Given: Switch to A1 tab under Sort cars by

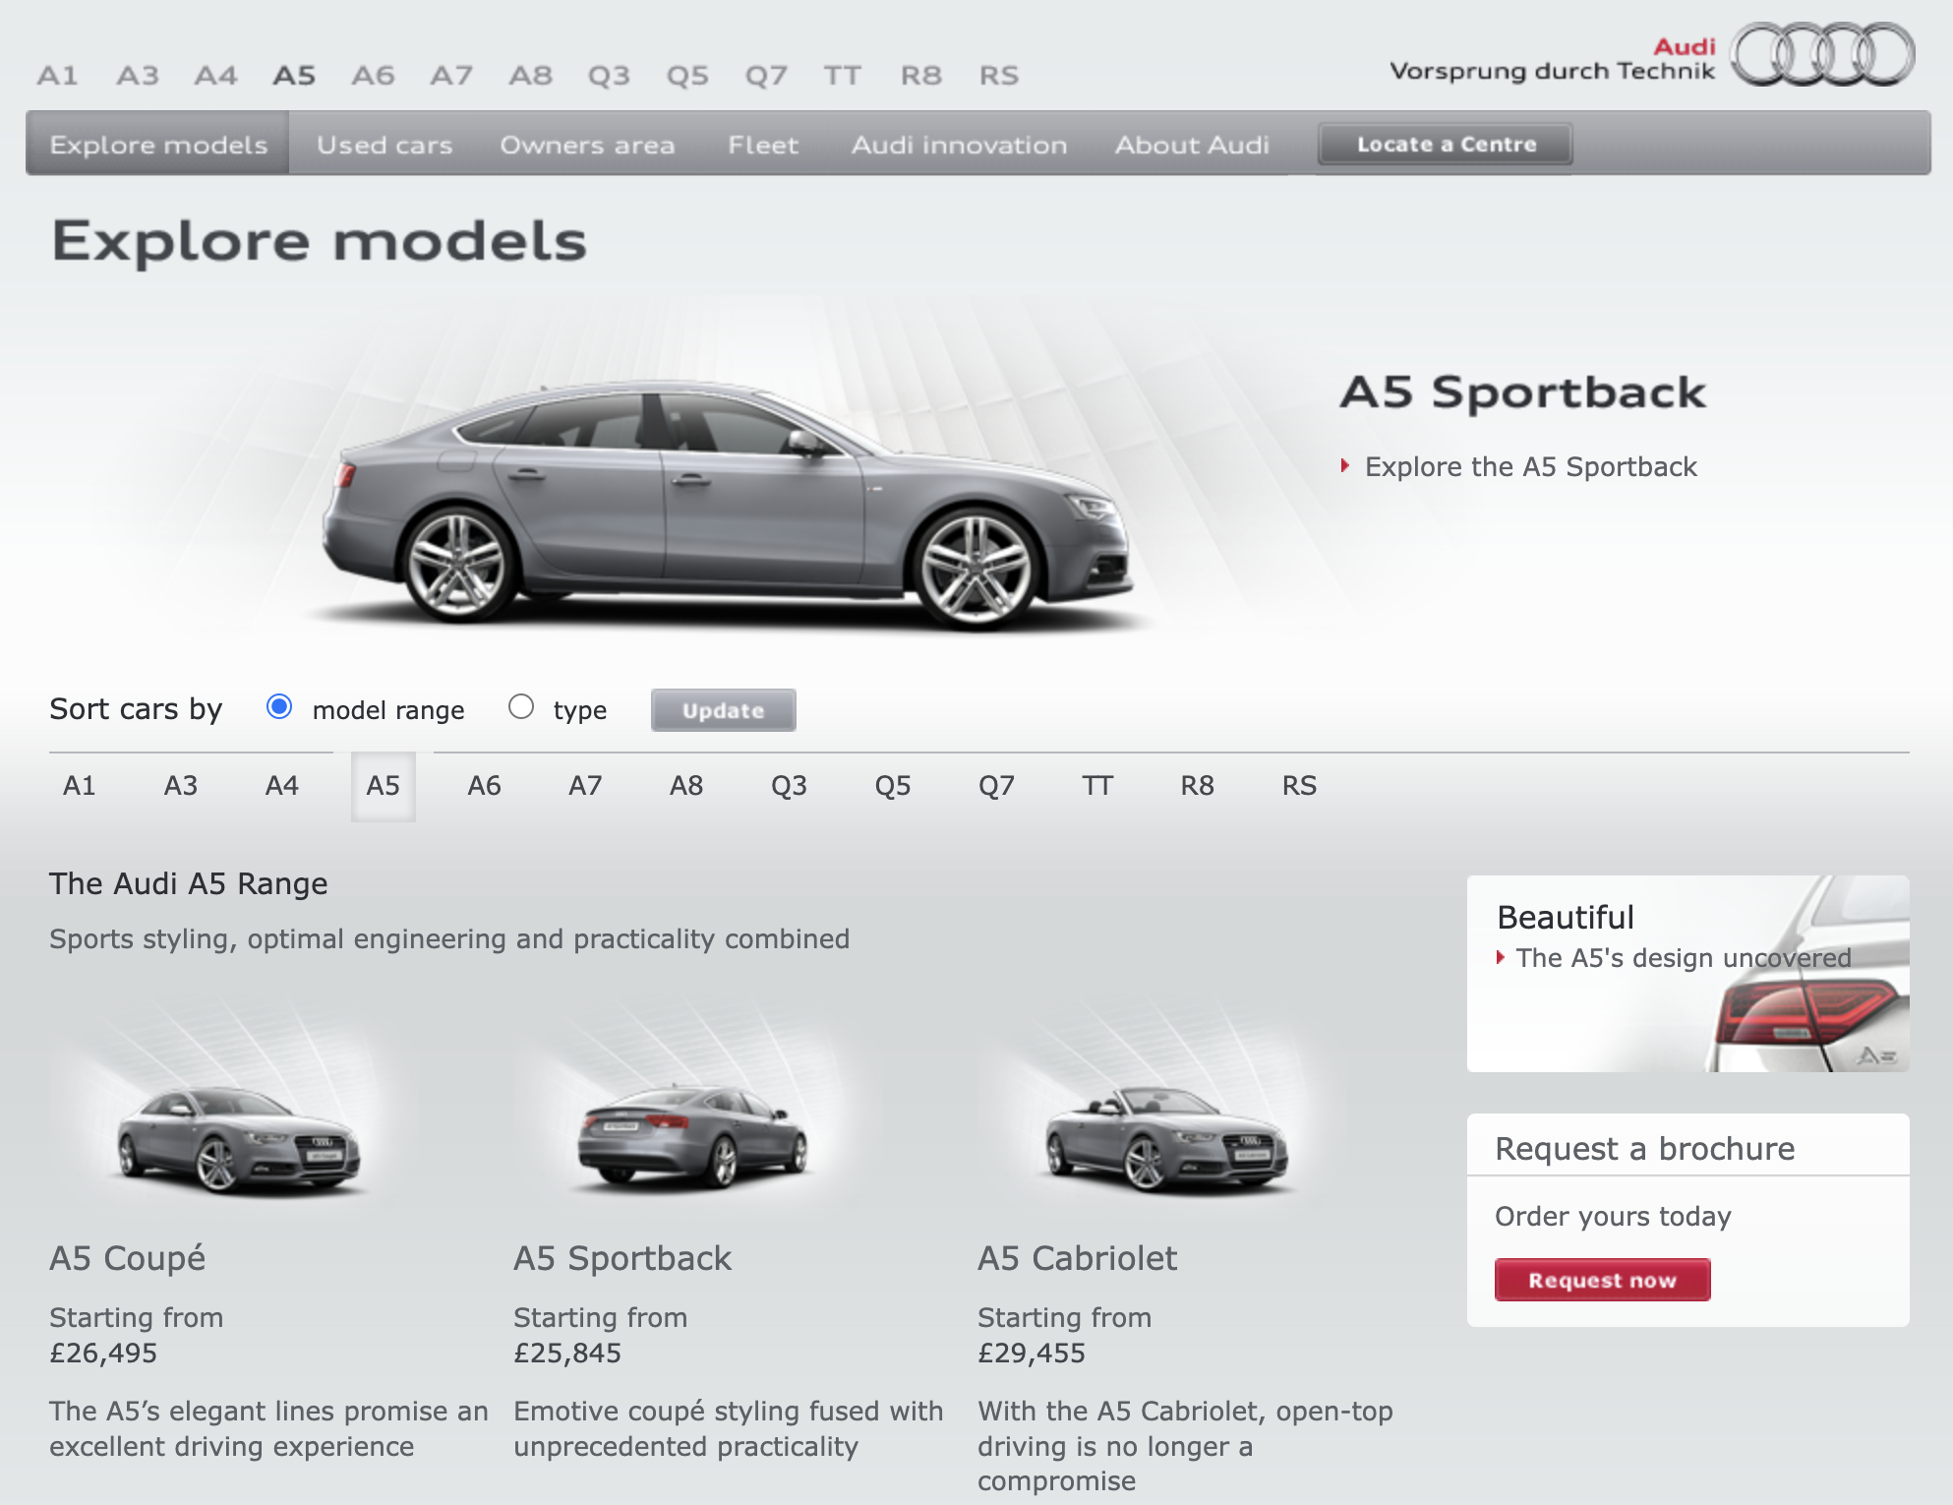Looking at the screenshot, I should click(79, 785).
